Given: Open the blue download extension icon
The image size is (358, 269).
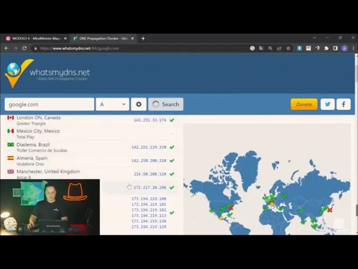Looking at the screenshot, I should coord(299,48).
